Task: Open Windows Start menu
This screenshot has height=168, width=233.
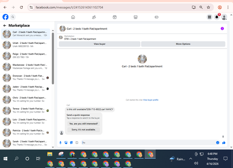Action: [6, 159]
